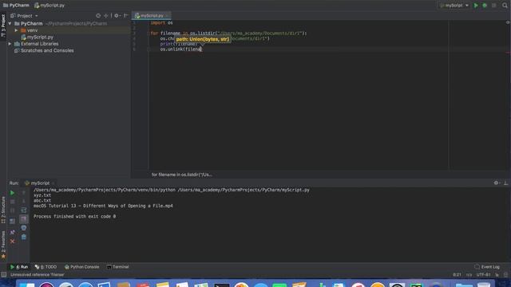
Task: Open Run panel gear settings
Action: [x=496, y=183]
